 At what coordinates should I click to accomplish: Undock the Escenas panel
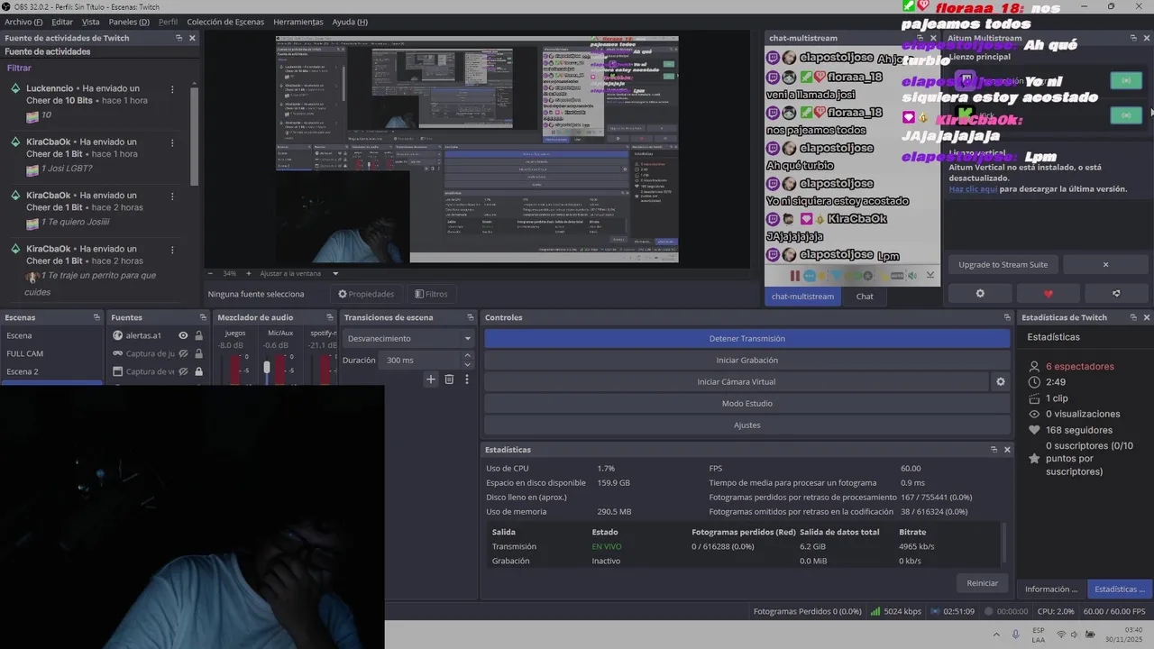point(96,317)
